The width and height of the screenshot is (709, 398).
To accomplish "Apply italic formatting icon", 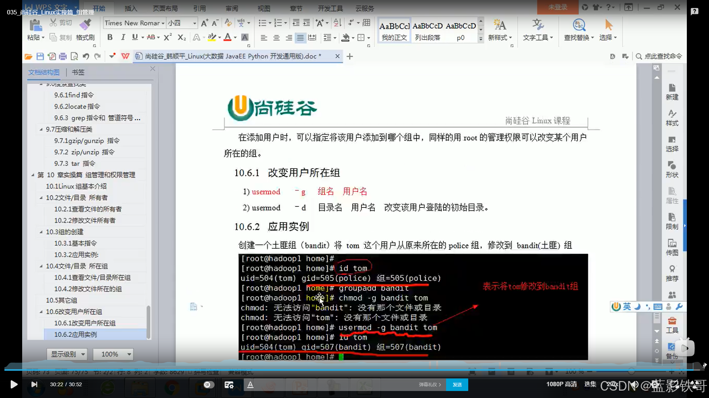I will 123,37.
